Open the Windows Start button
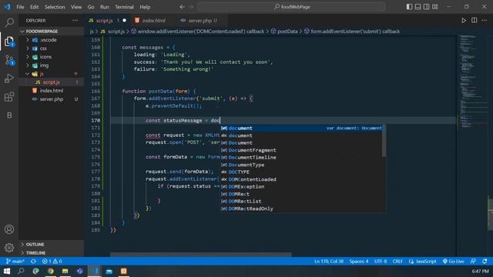Viewport: 493px width, 277px height. coord(7,271)
